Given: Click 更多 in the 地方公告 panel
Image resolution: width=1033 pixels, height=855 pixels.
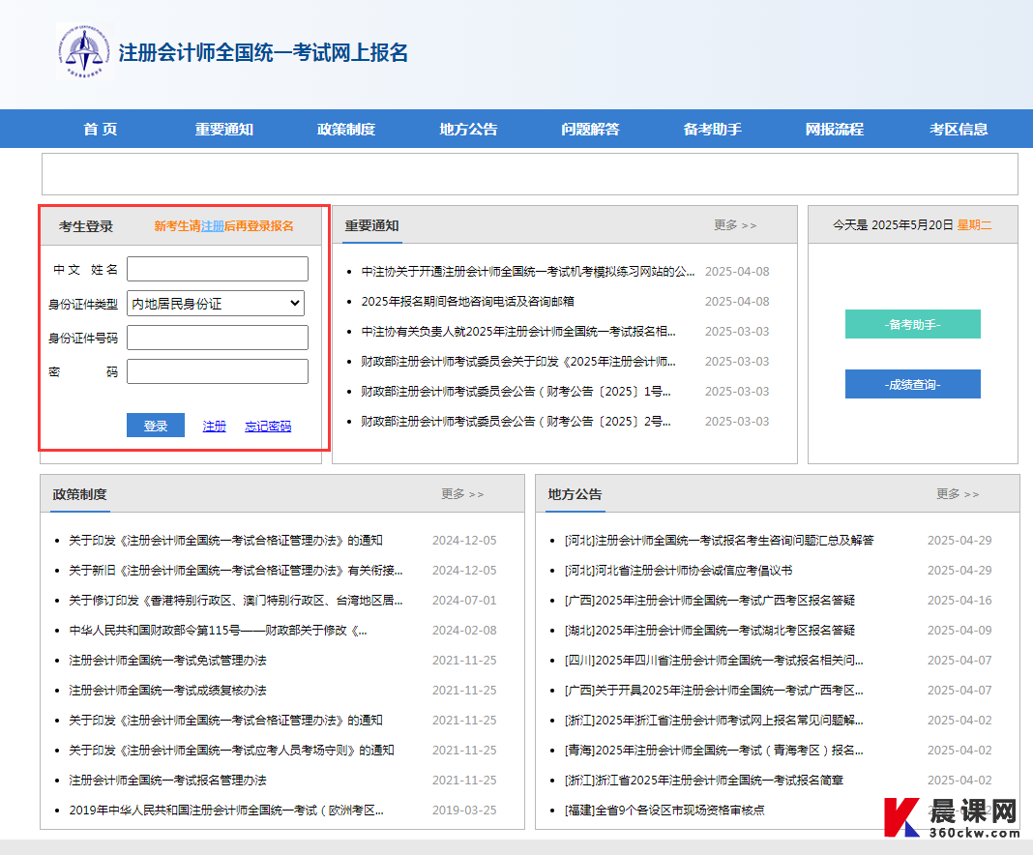Looking at the screenshot, I should (x=958, y=494).
